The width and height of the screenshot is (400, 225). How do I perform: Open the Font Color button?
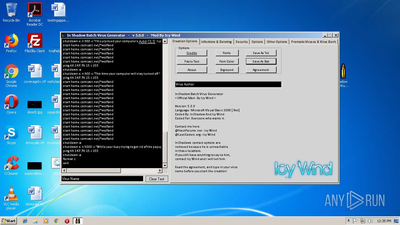tap(227, 62)
